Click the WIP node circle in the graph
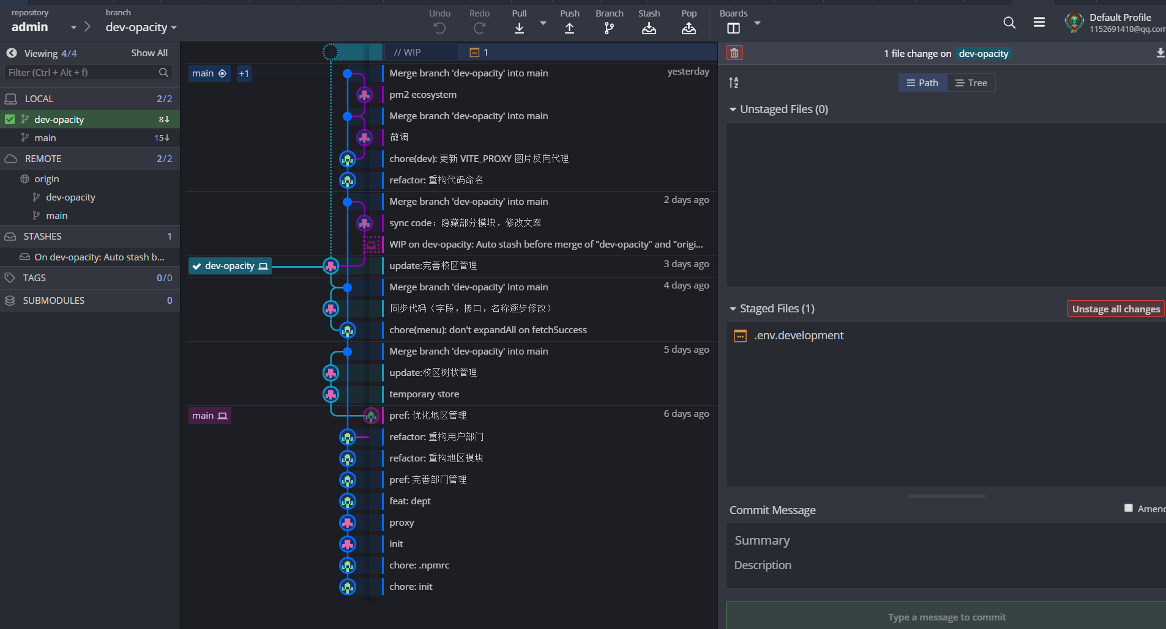1166x629 pixels. coord(331,52)
